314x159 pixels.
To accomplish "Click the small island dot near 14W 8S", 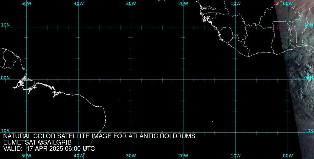I will [213, 121].
